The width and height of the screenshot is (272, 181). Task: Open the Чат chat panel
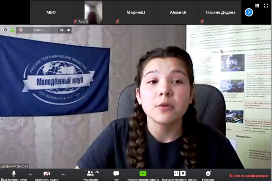pos(116,174)
